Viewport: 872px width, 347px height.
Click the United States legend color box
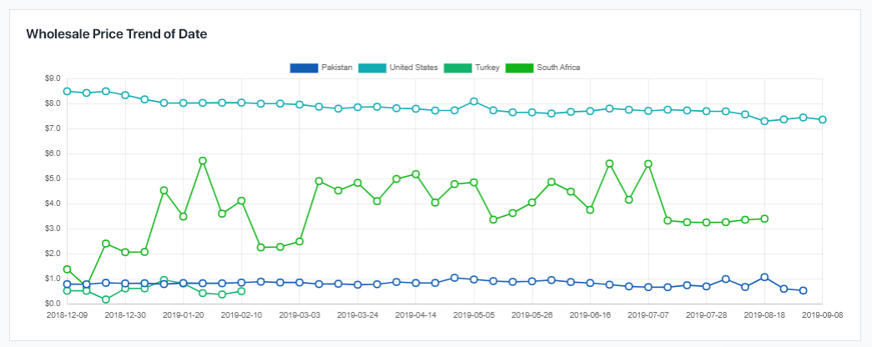(372, 68)
